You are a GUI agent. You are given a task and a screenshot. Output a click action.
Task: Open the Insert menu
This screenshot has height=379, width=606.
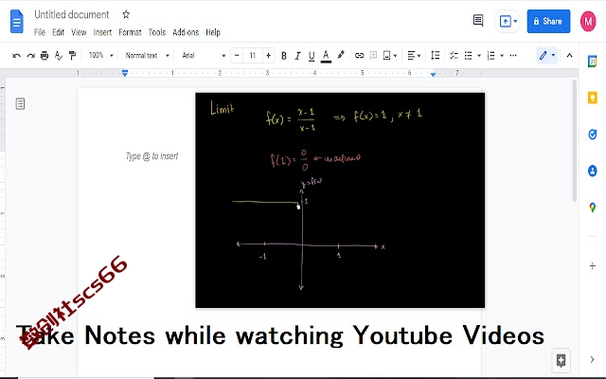(x=102, y=32)
